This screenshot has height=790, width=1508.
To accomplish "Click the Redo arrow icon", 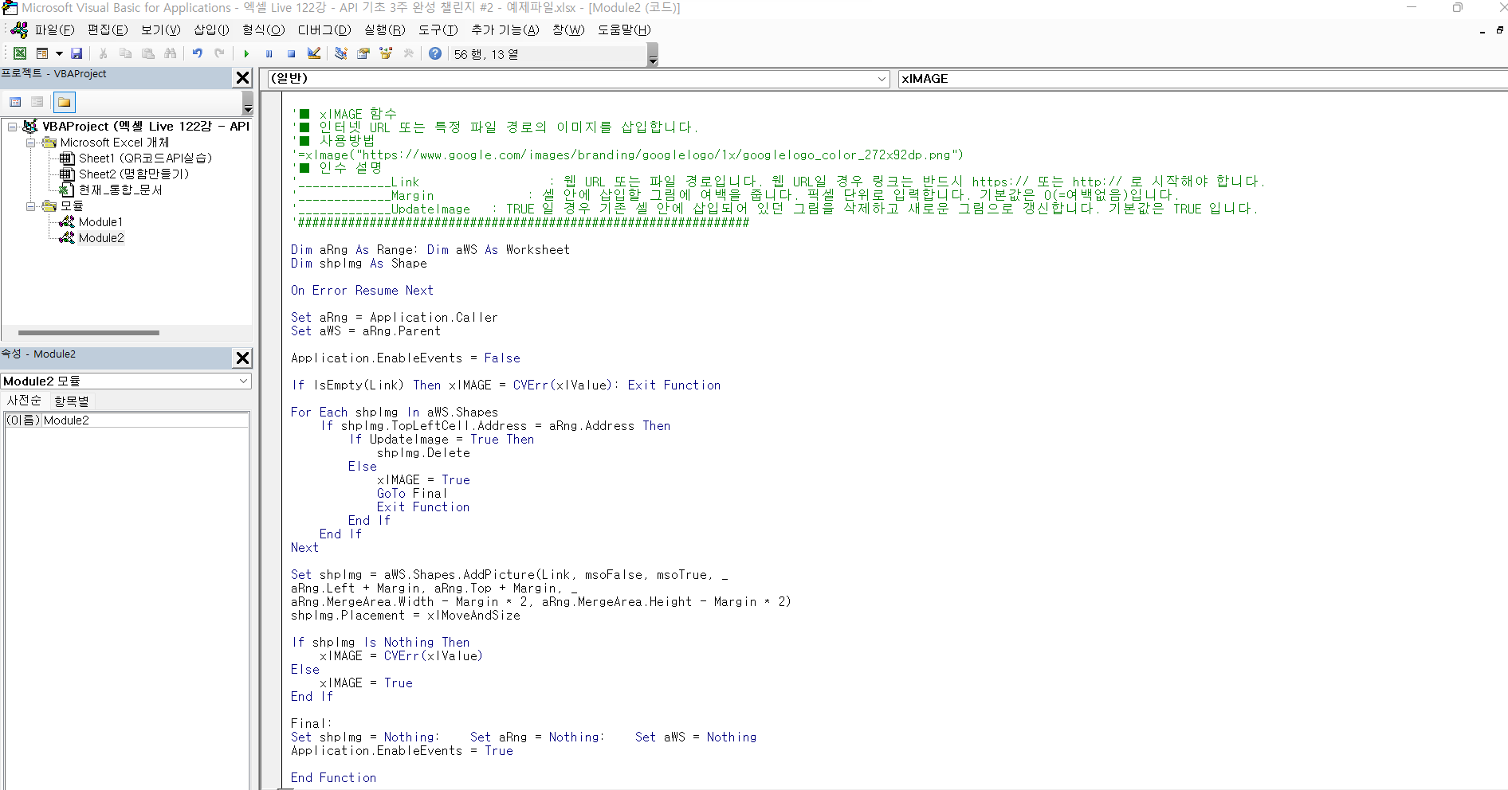I will tap(219, 53).
